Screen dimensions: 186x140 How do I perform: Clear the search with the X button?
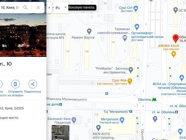point(38,7)
